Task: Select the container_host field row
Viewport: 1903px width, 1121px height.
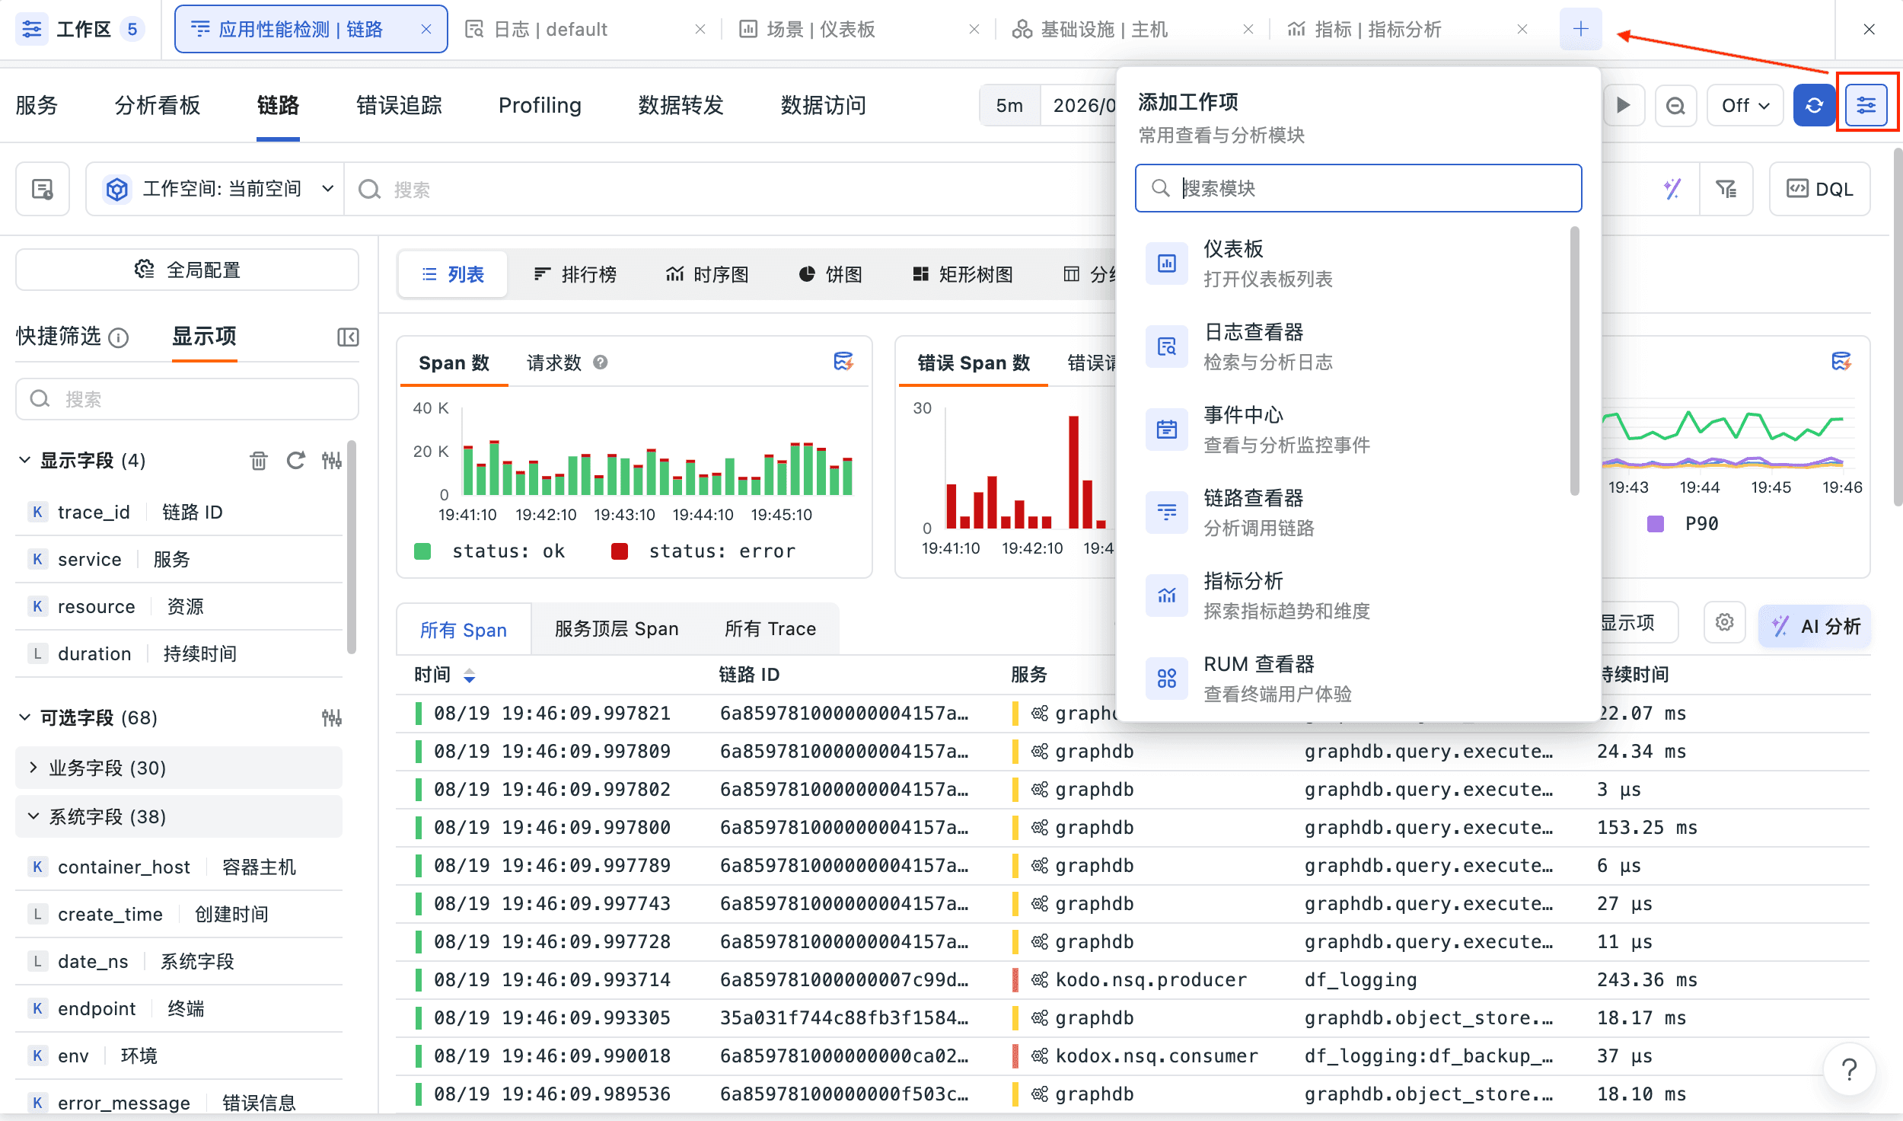Action: 179,867
